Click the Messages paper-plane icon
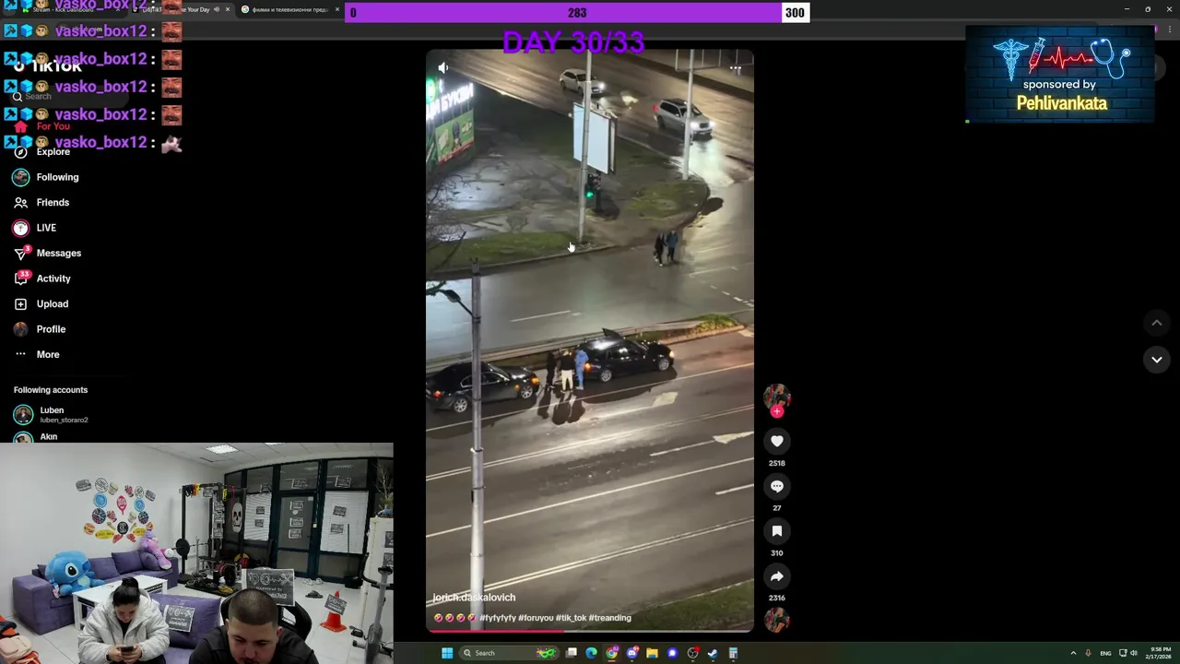1180x664 pixels. 20,253
